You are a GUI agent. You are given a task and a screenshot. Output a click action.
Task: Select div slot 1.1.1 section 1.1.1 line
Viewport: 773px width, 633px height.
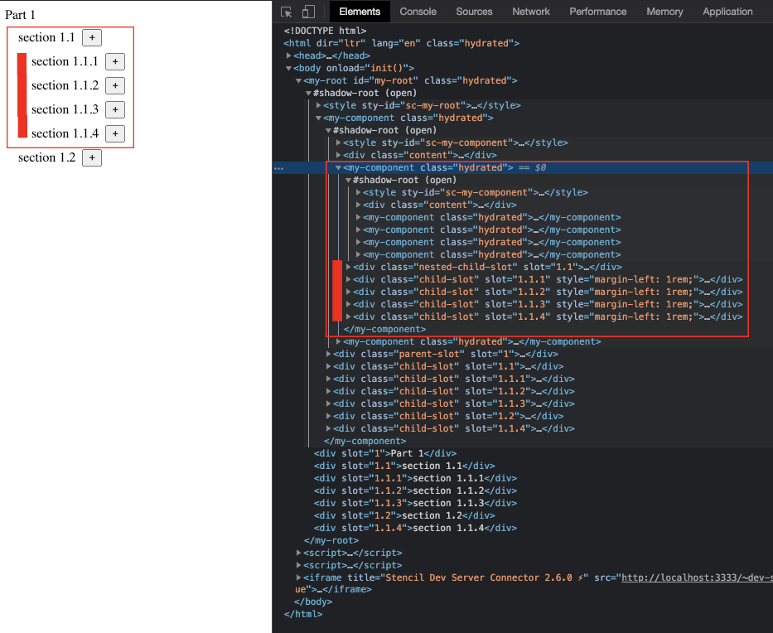416,478
